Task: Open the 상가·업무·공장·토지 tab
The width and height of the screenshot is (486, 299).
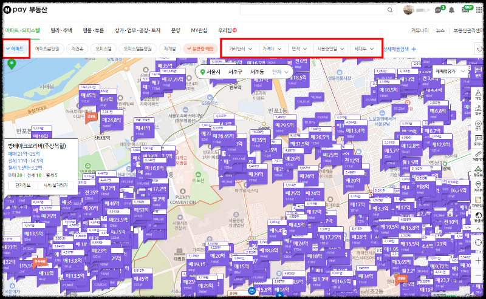Action: (x=138, y=30)
